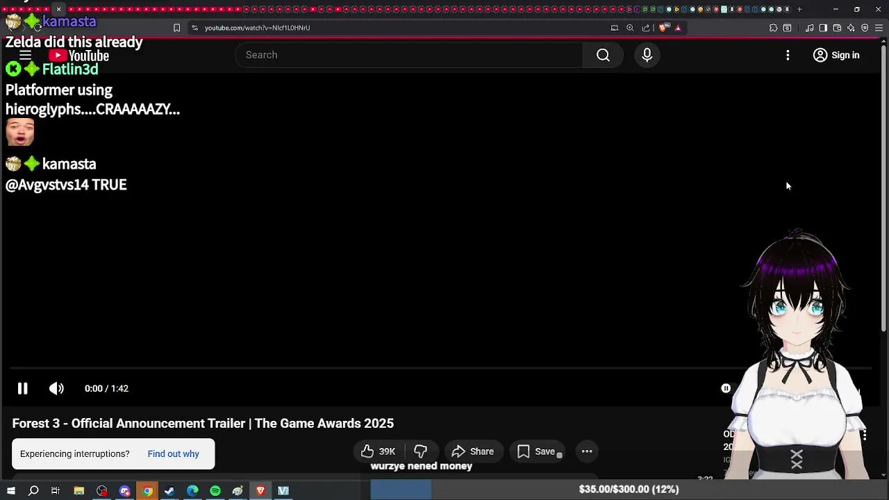Click the share page icon in address bar
This screenshot has width=889, height=500.
pyautogui.click(x=646, y=28)
